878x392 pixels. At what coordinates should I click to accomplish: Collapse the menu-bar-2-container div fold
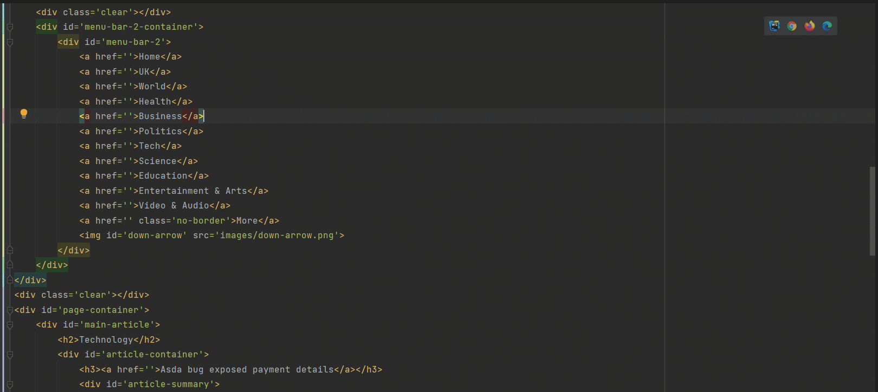coord(10,27)
